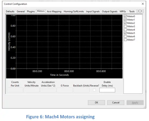Go to Input Signals tab
The width and height of the screenshot is (149, 121).
[x=93, y=11]
